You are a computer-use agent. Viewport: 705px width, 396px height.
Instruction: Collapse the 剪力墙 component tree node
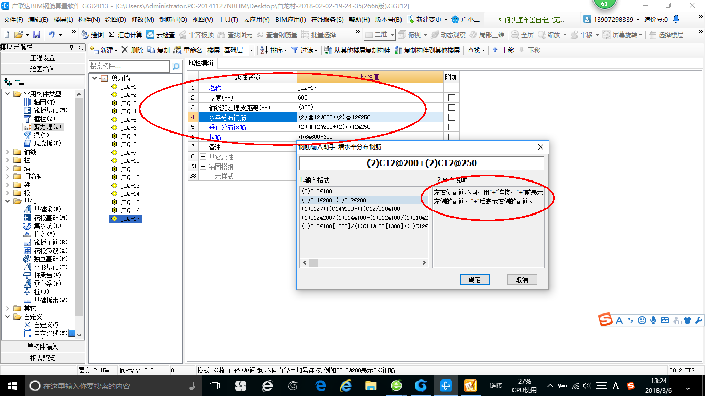(94, 78)
